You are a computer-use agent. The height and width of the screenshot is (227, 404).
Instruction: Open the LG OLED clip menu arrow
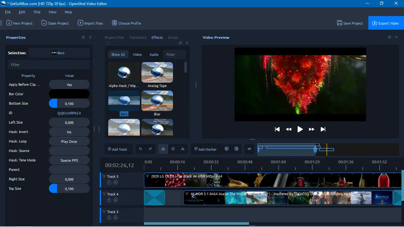pos(148,176)
